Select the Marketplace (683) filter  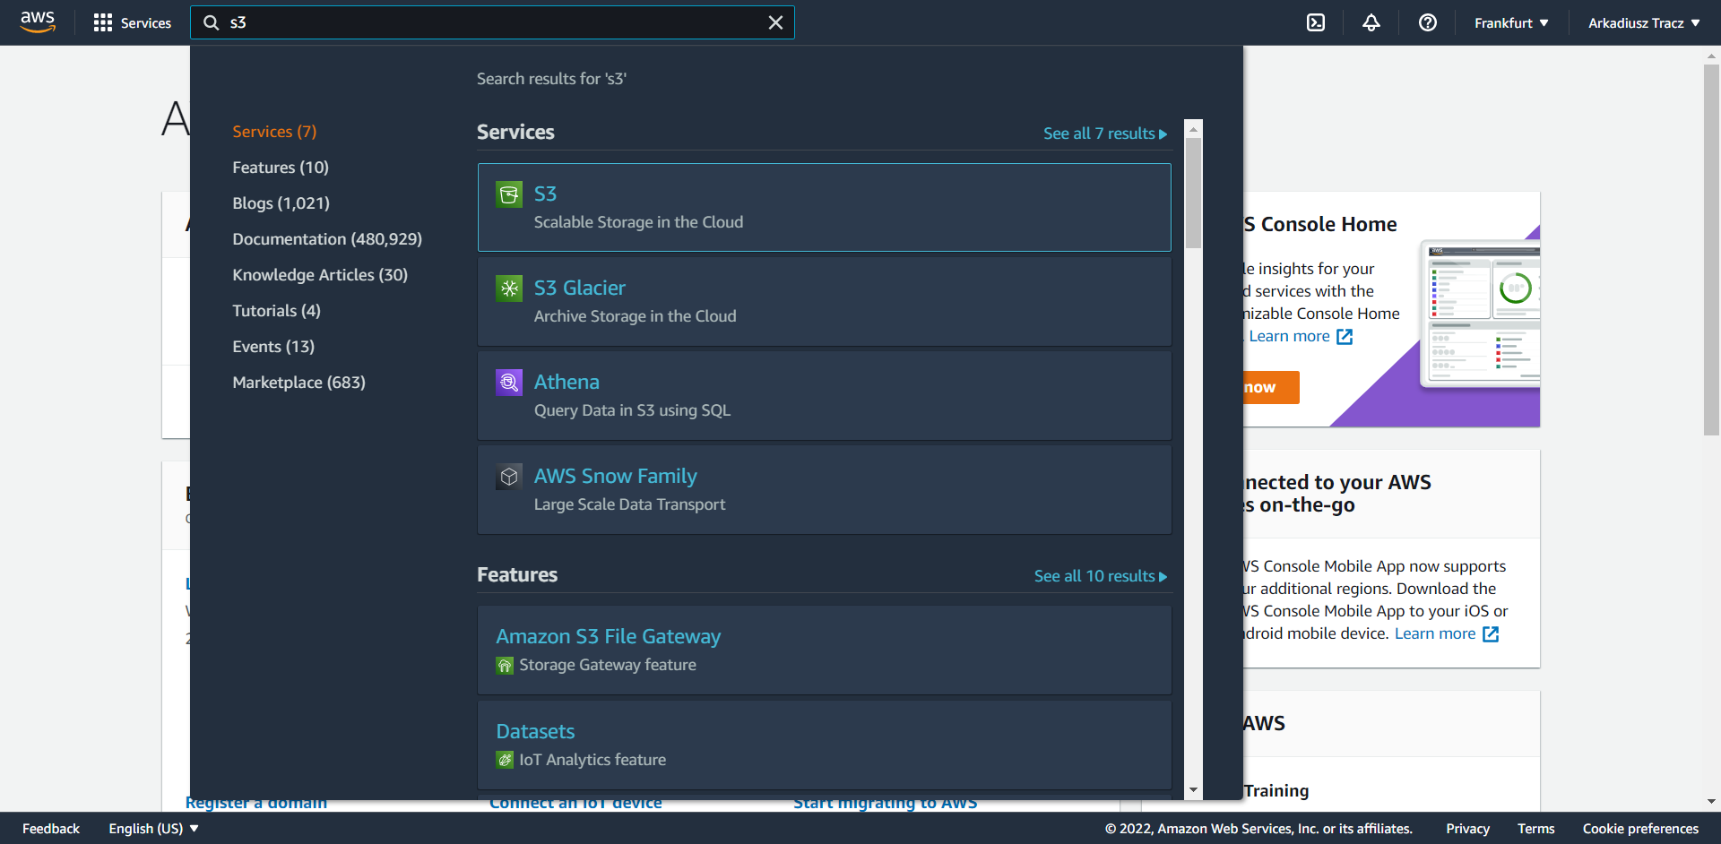tap(298, 383)
